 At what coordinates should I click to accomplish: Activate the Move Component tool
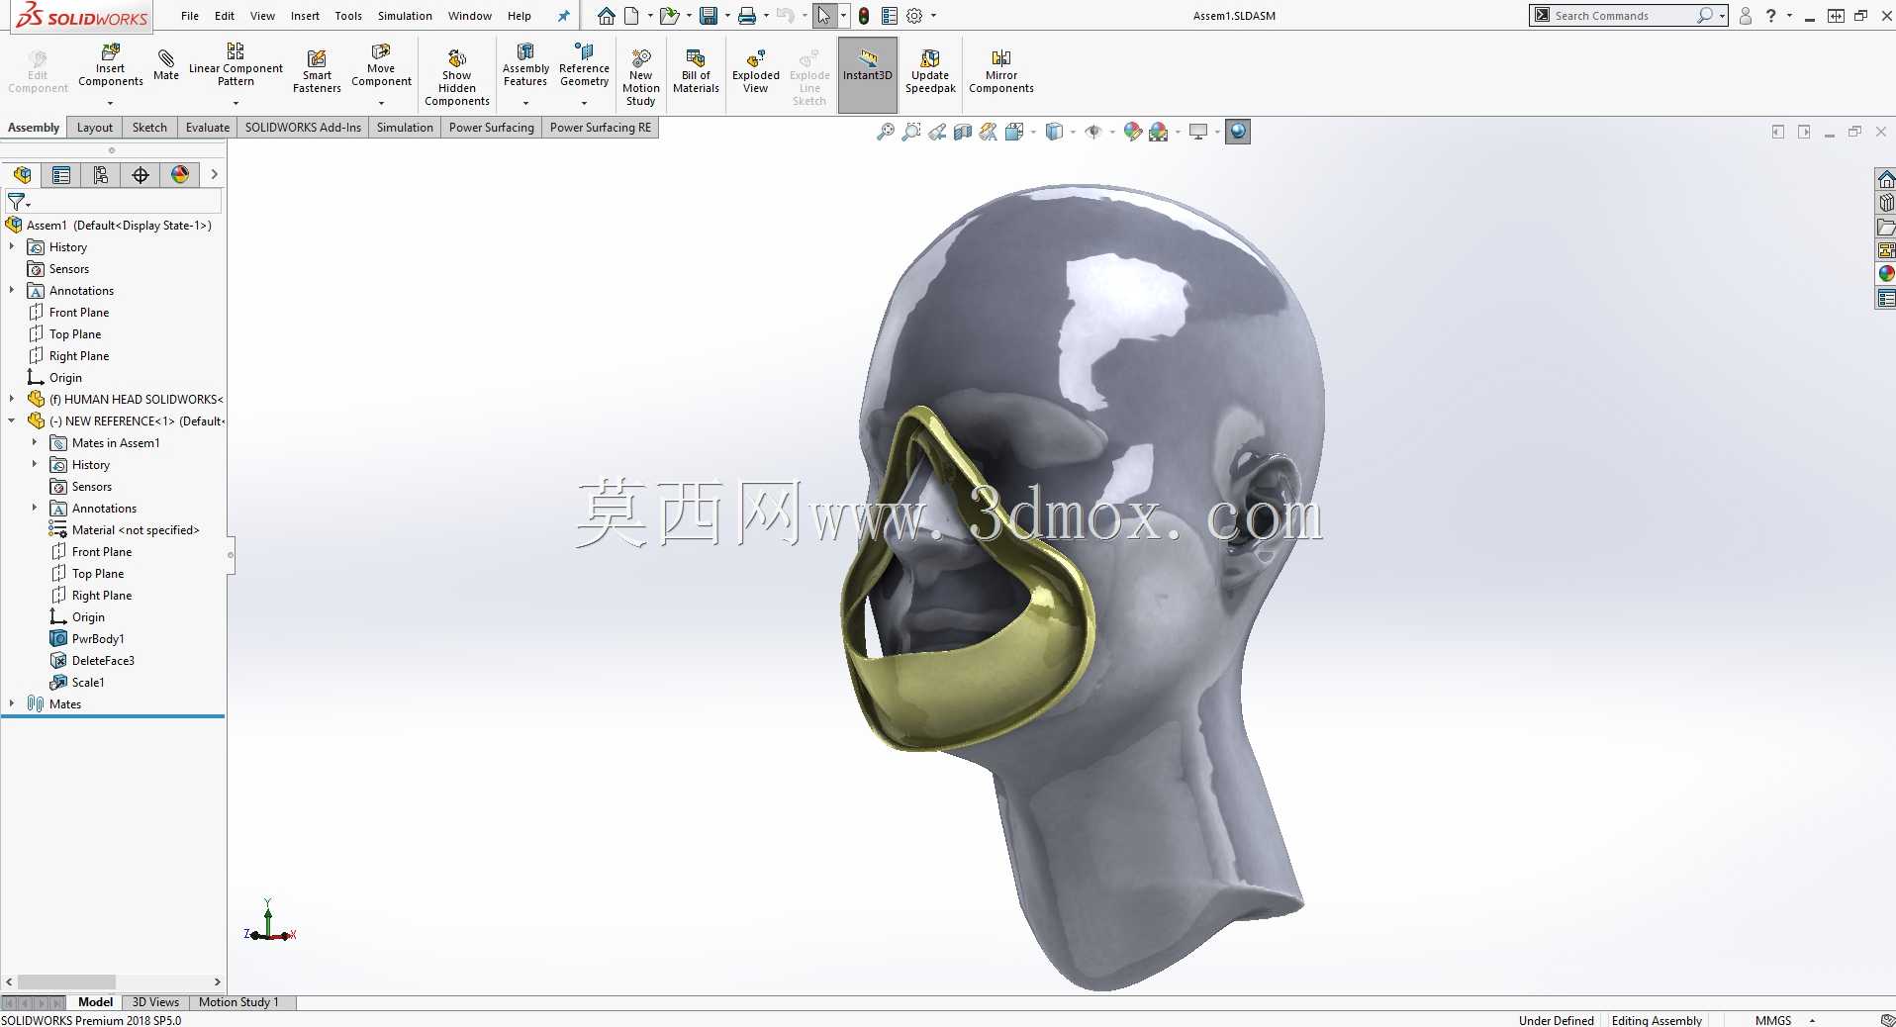(381, 66)
